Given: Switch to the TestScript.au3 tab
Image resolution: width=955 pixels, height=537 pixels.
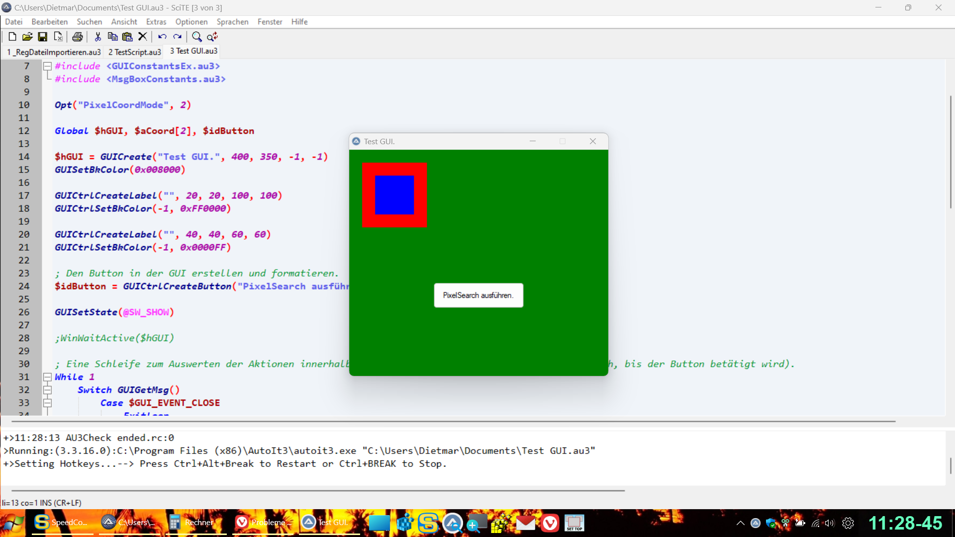Looking at the screenshot, I should pyautogui.click(x=134, y=52).
